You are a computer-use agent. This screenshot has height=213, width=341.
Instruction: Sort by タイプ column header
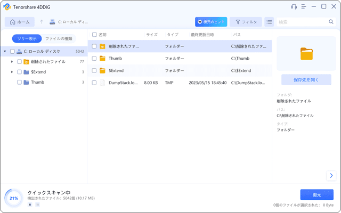(x=173, y=35)
